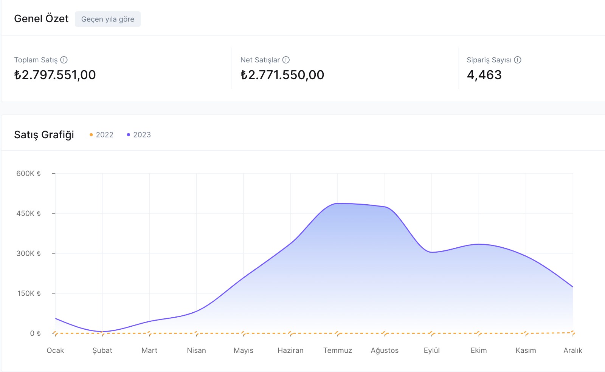The width and height of the screenshot is (605, 372).
Task: Select the Toplam Satış value ₺2.797.551,00
Action: 55,75
